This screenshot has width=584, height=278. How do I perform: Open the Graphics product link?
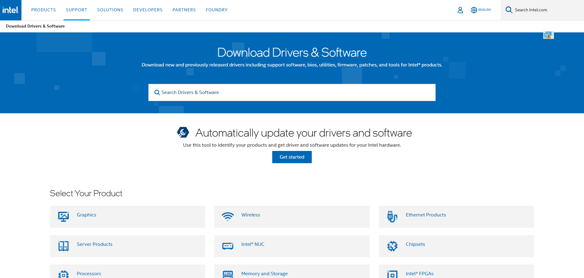pos(86,215)
